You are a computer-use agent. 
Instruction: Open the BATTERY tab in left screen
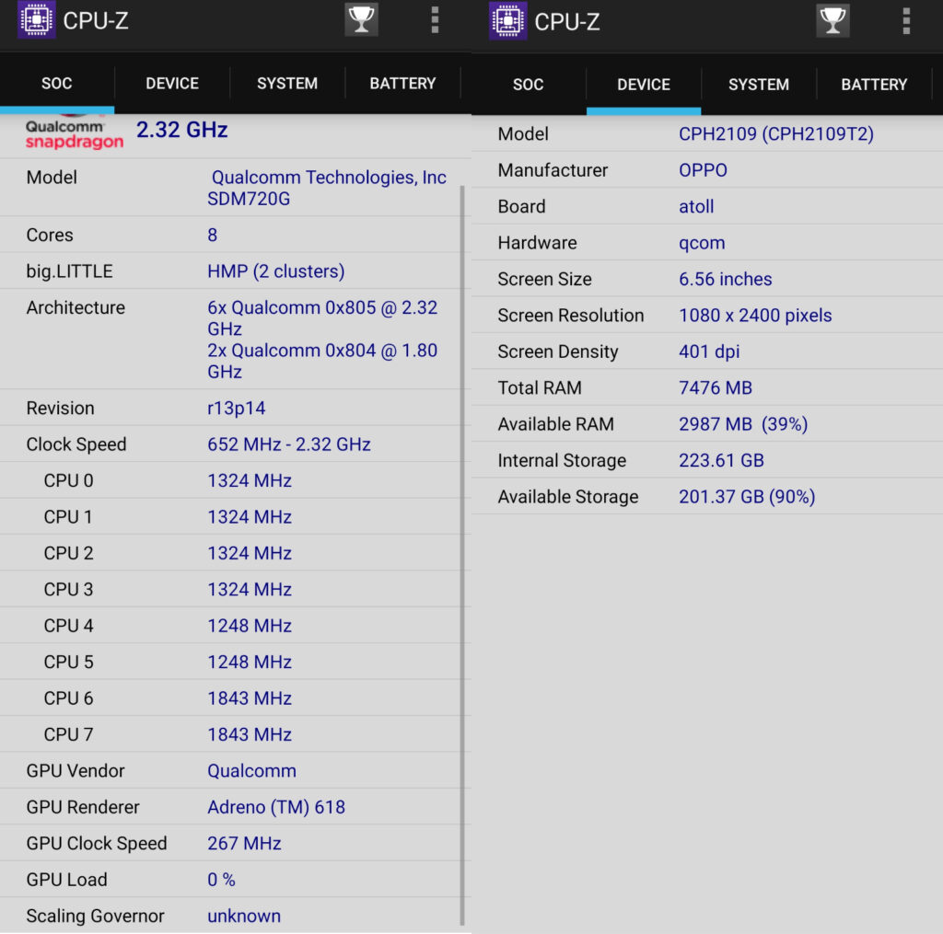coord(403,83)
